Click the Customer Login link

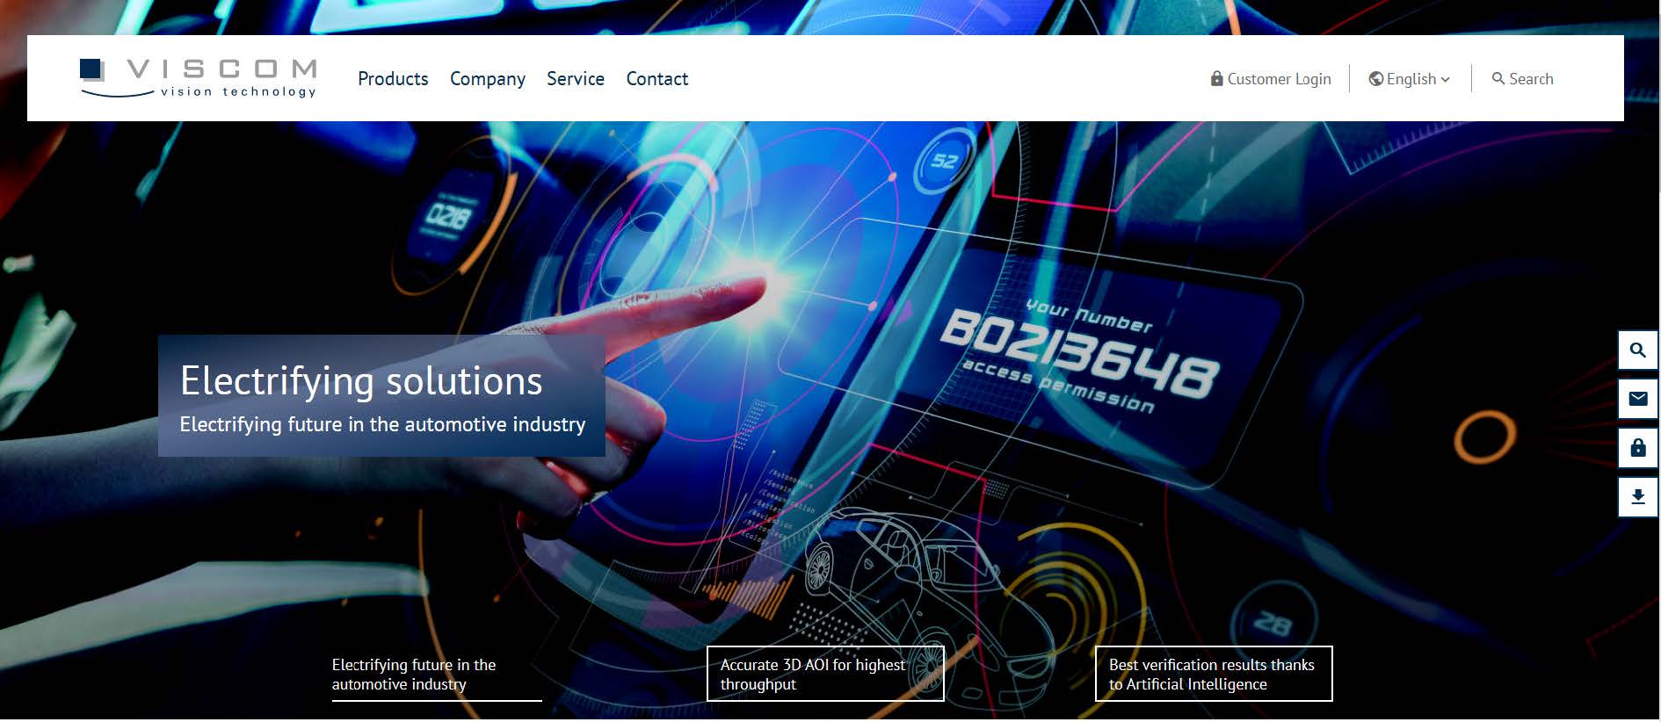coord(1279,79)
